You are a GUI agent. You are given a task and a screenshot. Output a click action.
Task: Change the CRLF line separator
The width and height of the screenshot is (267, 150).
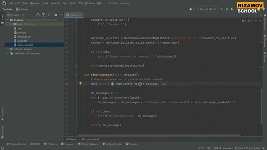click(209, 148)
